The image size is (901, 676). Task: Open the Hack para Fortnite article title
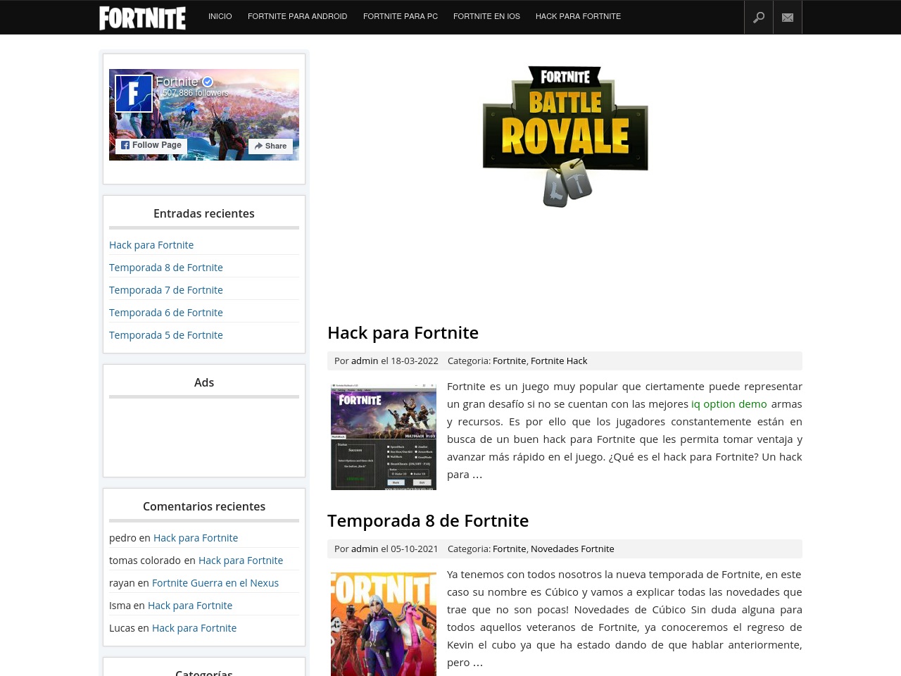coord(403,332)
